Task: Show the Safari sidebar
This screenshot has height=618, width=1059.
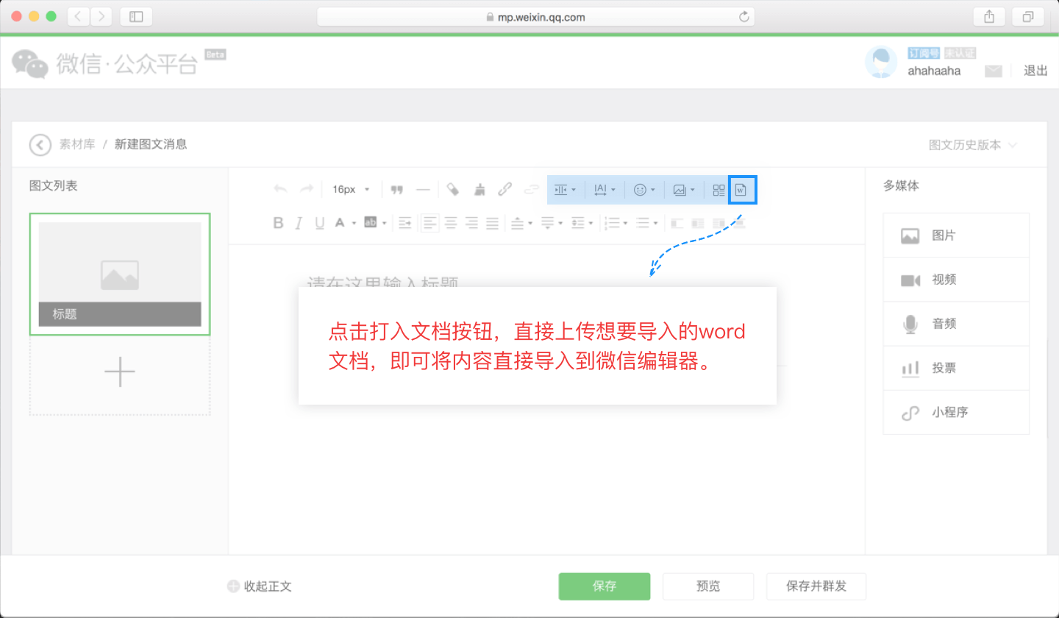Action: click(x=136, y=16)
